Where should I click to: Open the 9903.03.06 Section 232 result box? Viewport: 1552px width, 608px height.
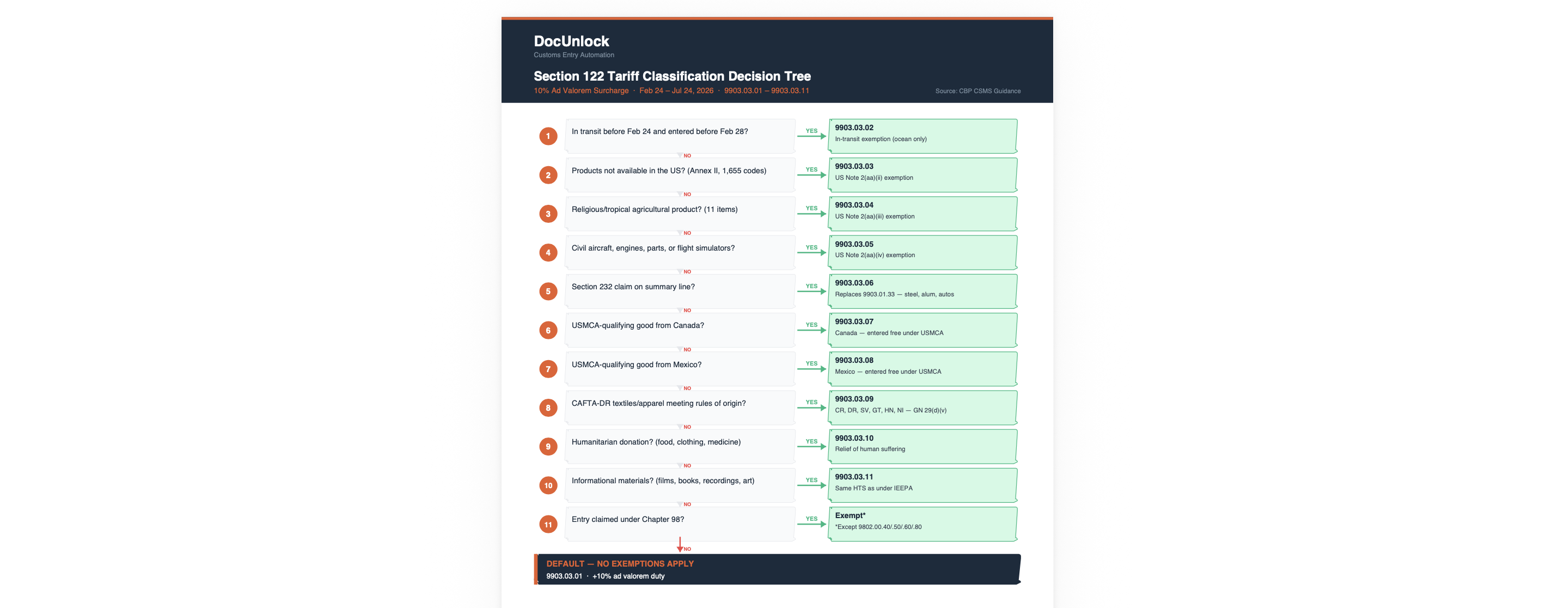point(922,291)
